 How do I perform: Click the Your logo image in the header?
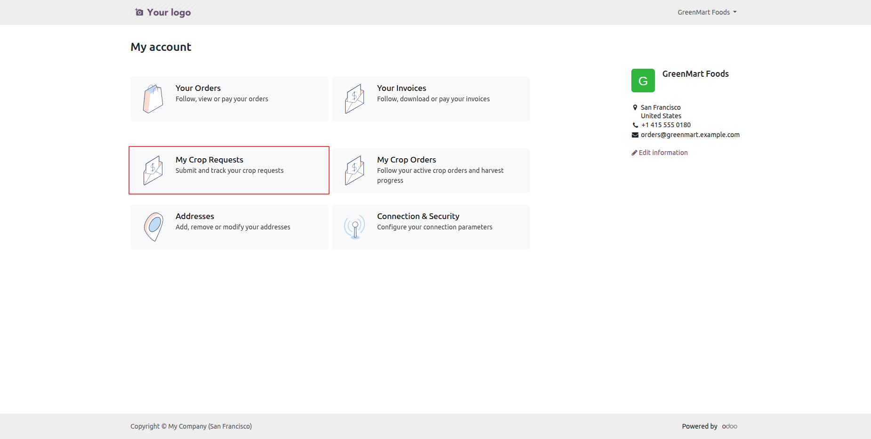[163, 12]
